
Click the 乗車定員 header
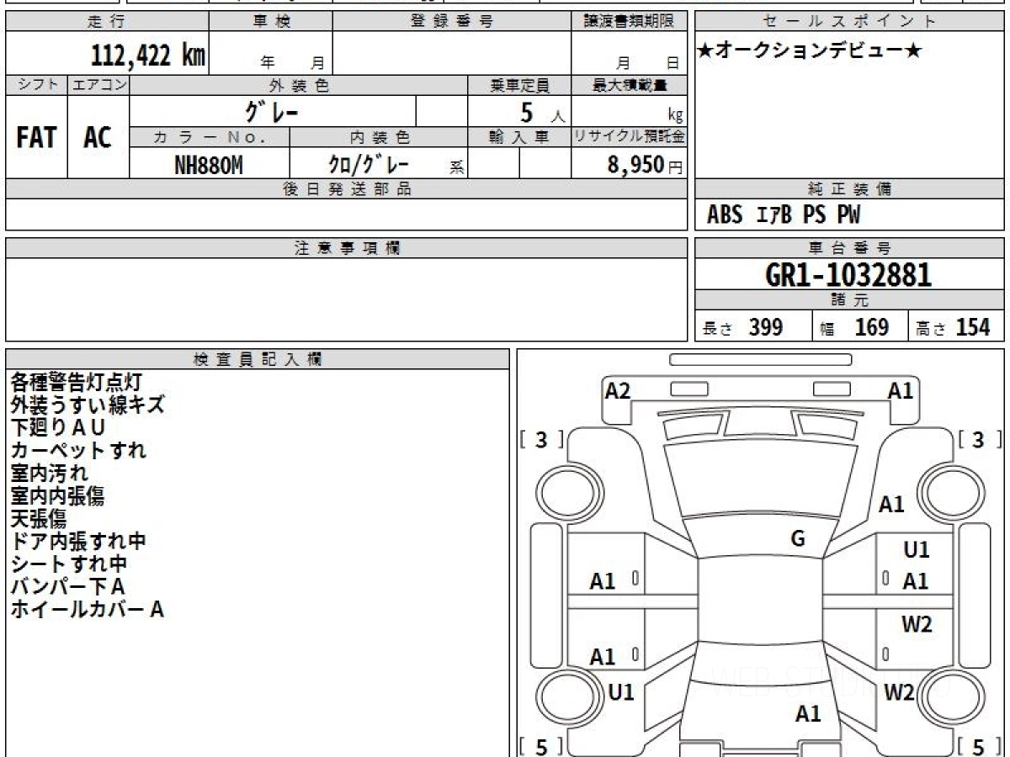(x=519, y=85)
